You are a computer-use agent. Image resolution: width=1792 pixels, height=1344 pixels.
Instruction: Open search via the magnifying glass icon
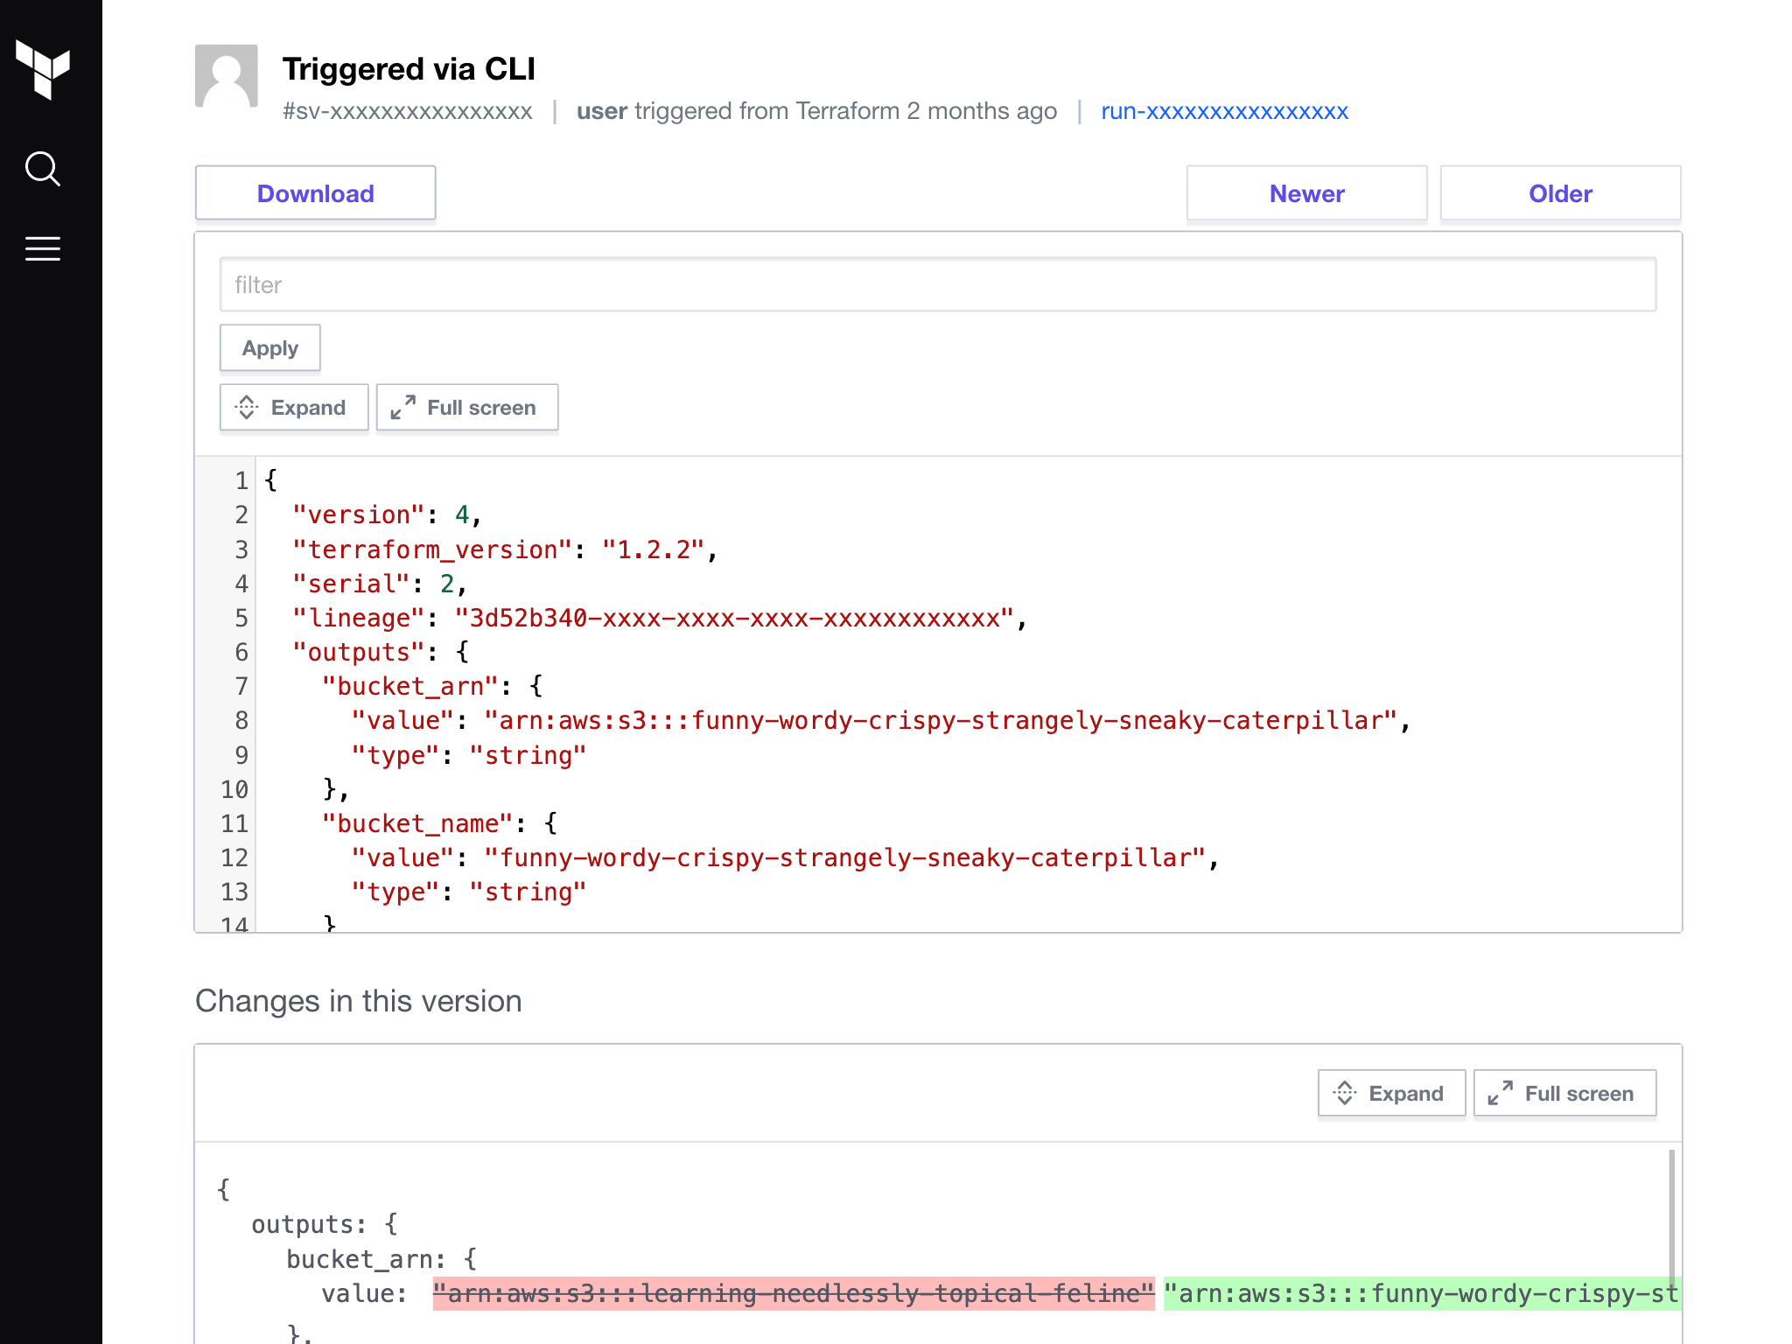pyautogui.click(x=43, y=169)
